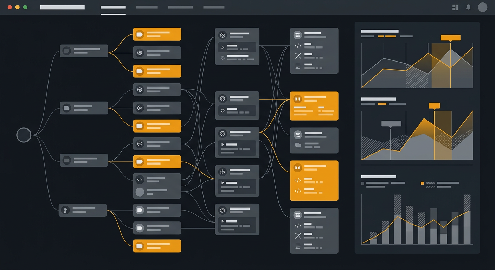This screenshot has height=270, width=495.
Task: Click the code tag icon in the topmost right card
Action: point(298,46)
